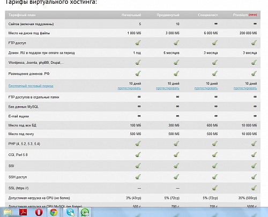Screen dimensions: 268x217
Task: Click the Сайтов (включая поддомены) row label
Action: (31, 24)
